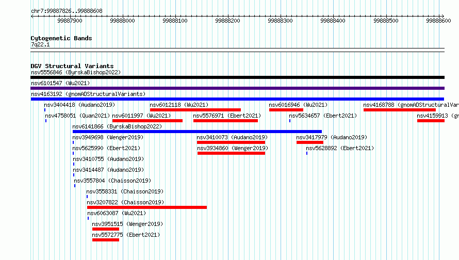459x260 pixels.
Task: Open the nsv4163192 gnomADStructuralVariants label
Action: (88, 94)
